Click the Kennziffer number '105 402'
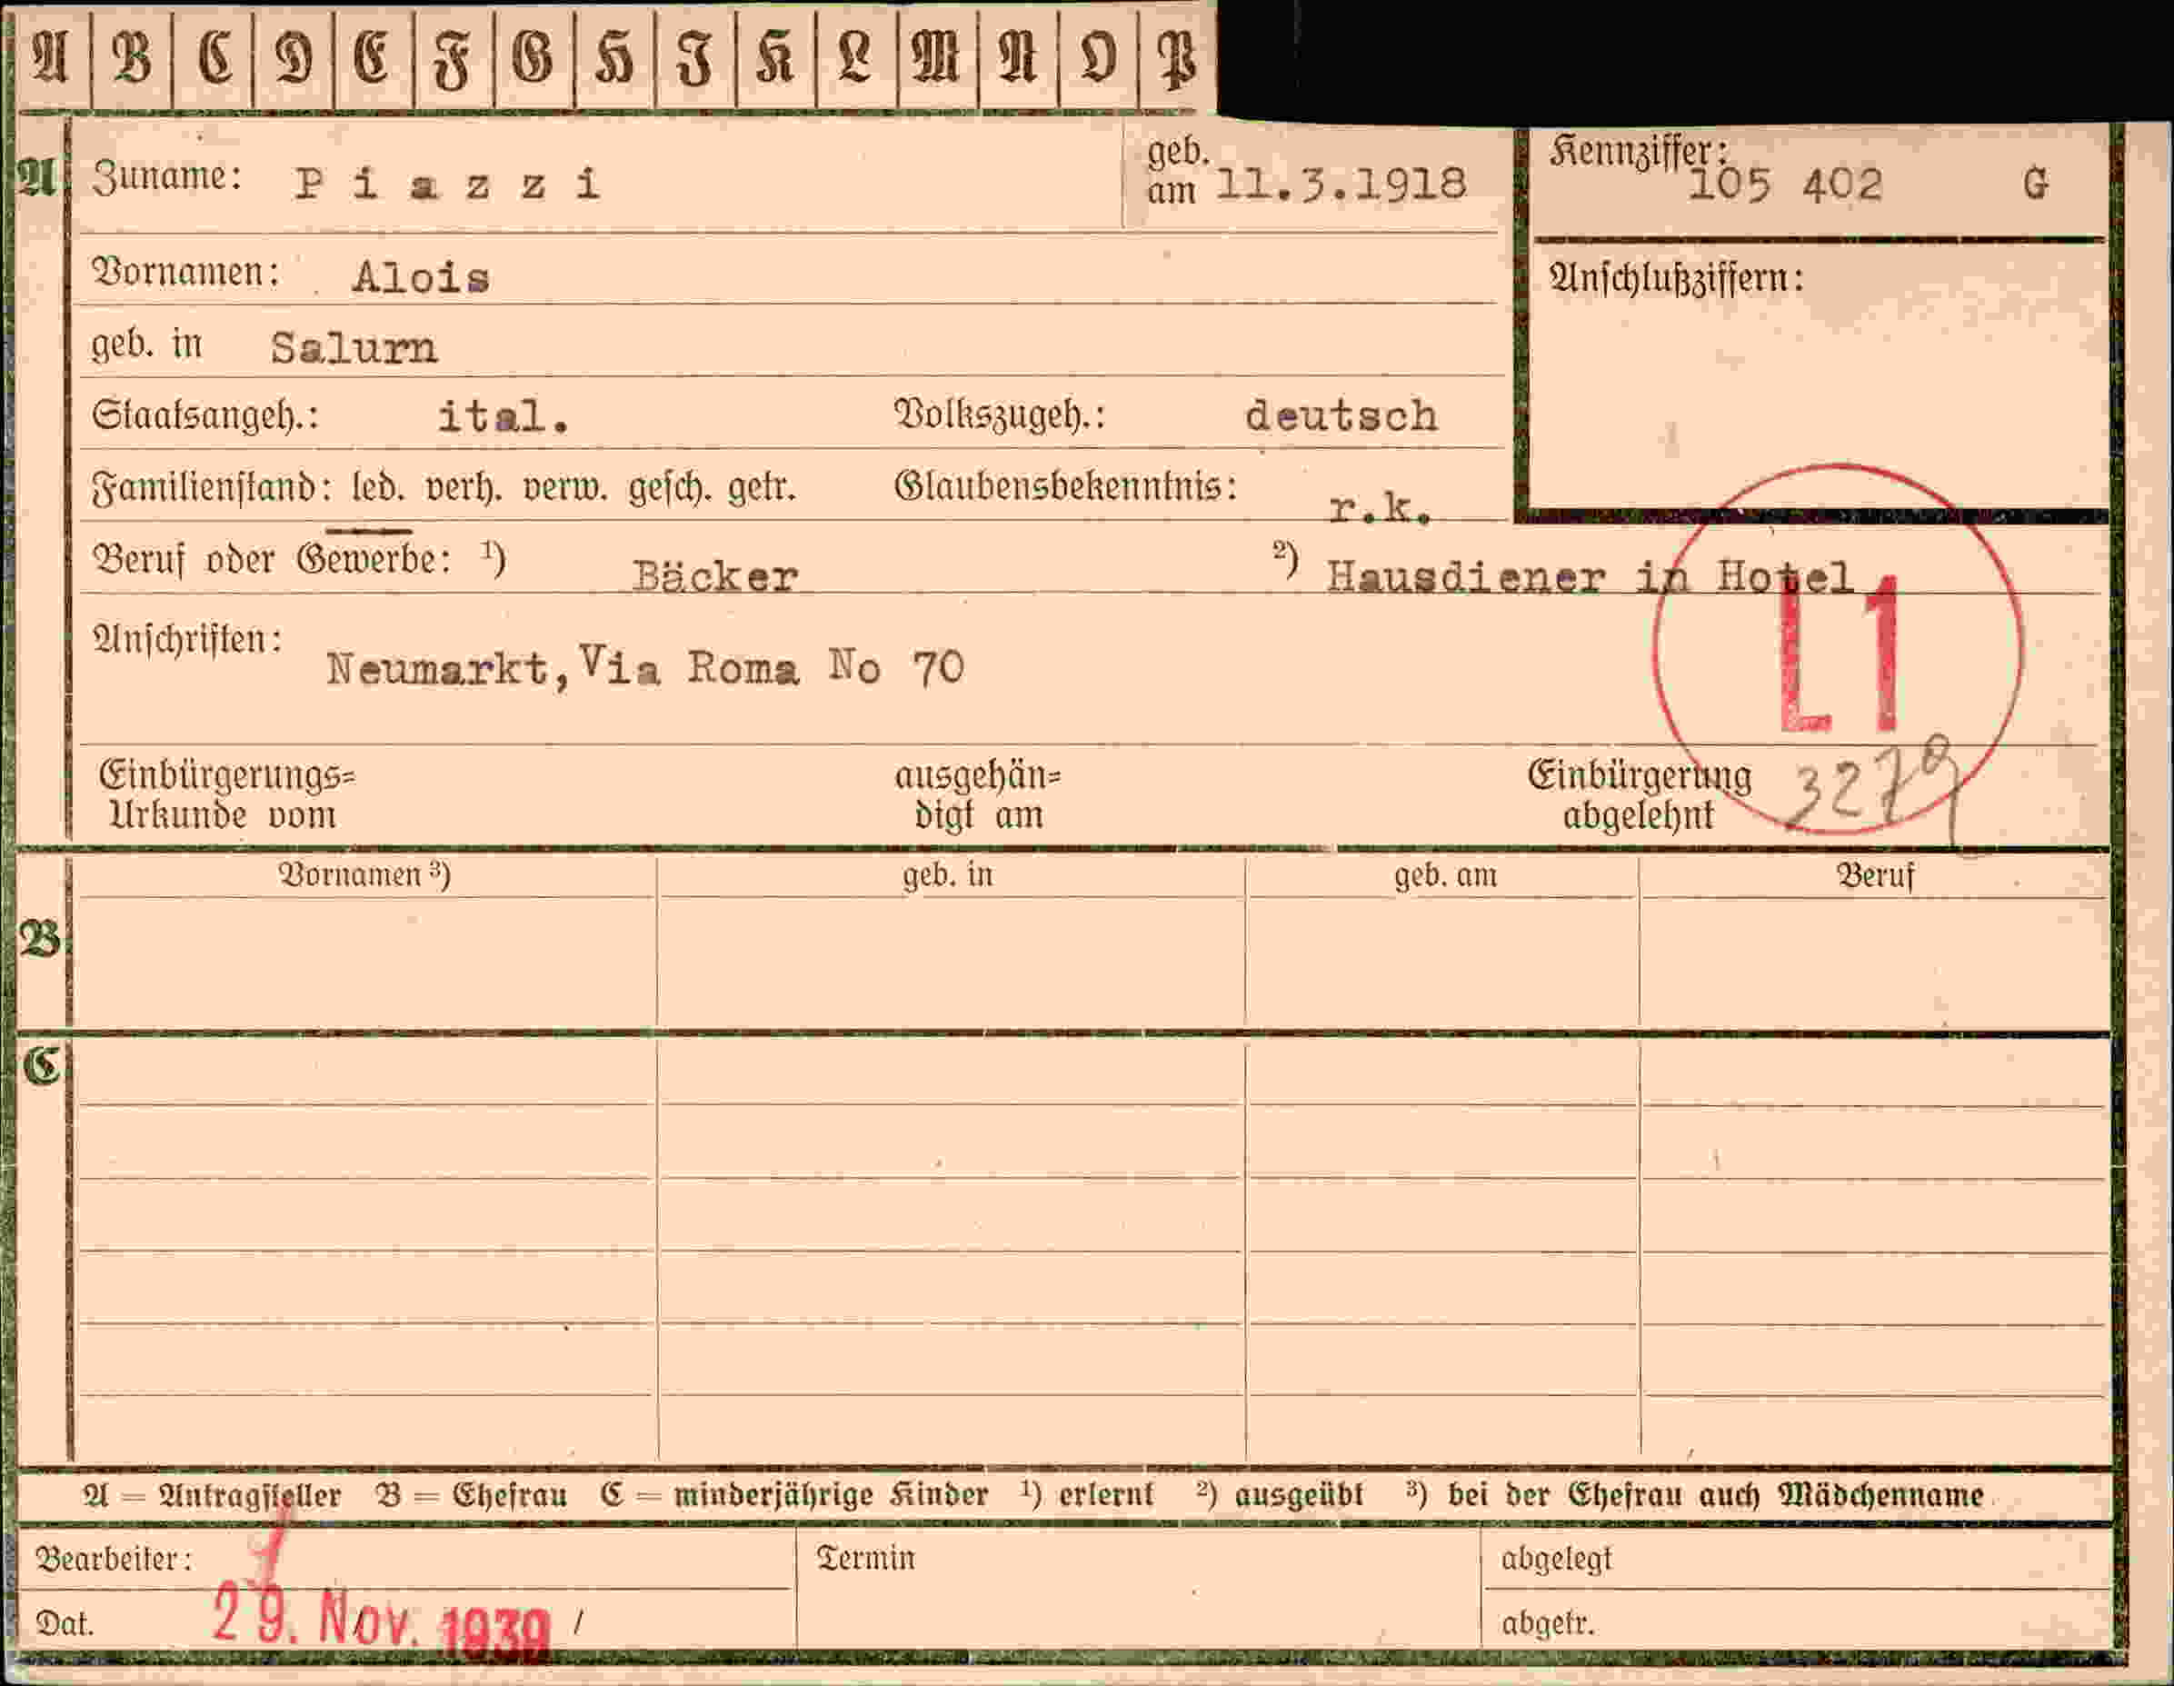This screenshot has width=2174, height=1686. point(1785,185)
